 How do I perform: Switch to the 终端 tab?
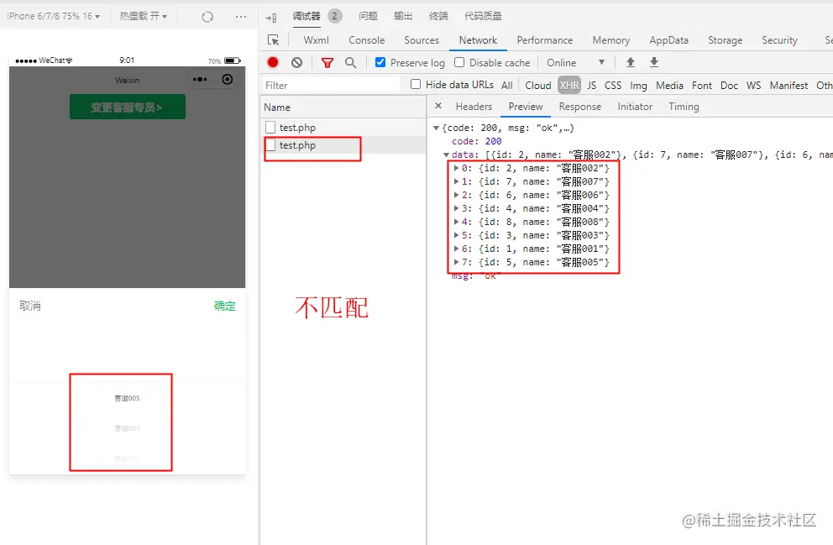pyautogui.click(x=438, y=16)
